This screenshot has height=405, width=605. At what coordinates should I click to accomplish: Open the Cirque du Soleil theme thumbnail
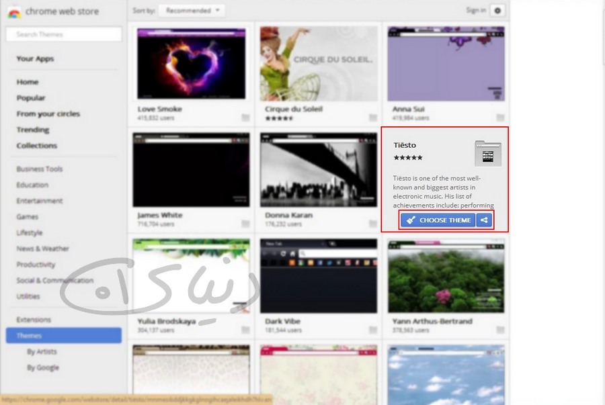point(319,64)
